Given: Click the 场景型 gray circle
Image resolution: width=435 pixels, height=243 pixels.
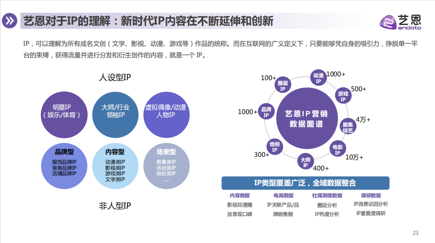Looking at the screenshot, I should click(166, 166).
